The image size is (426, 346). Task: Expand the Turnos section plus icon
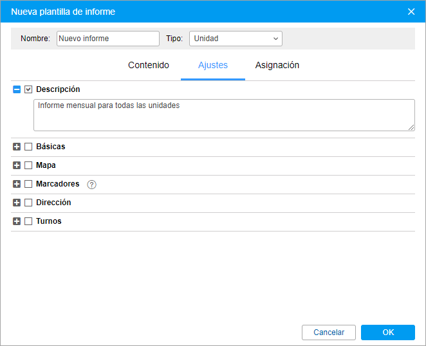(17, 221)
